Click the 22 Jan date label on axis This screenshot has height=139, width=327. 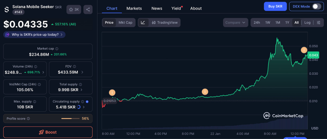click(x=215, y=134)
